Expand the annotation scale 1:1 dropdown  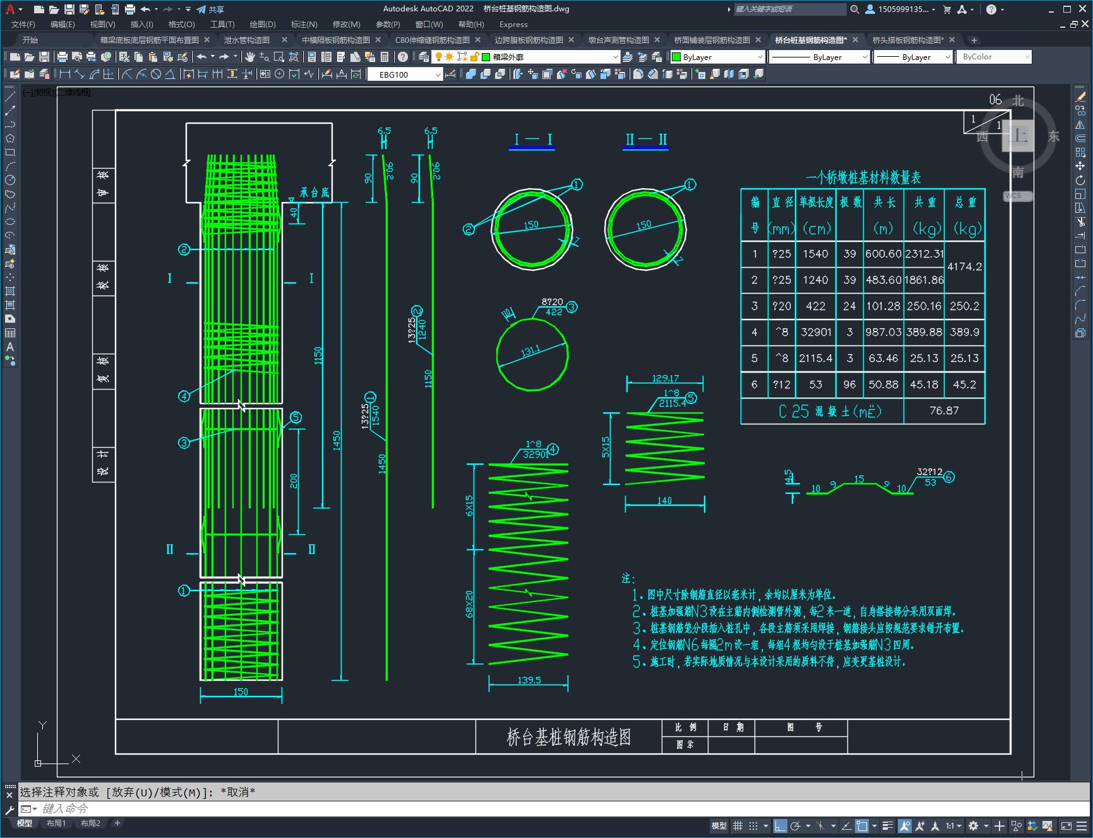coord(954,825)
